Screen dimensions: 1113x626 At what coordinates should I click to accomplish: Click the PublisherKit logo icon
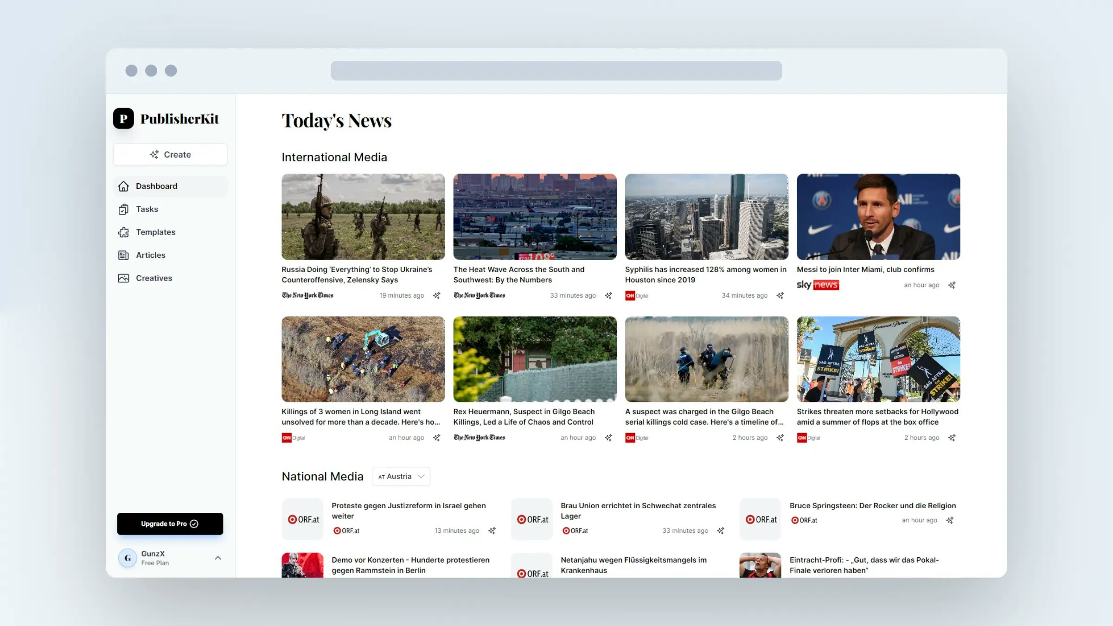[123, 119]
